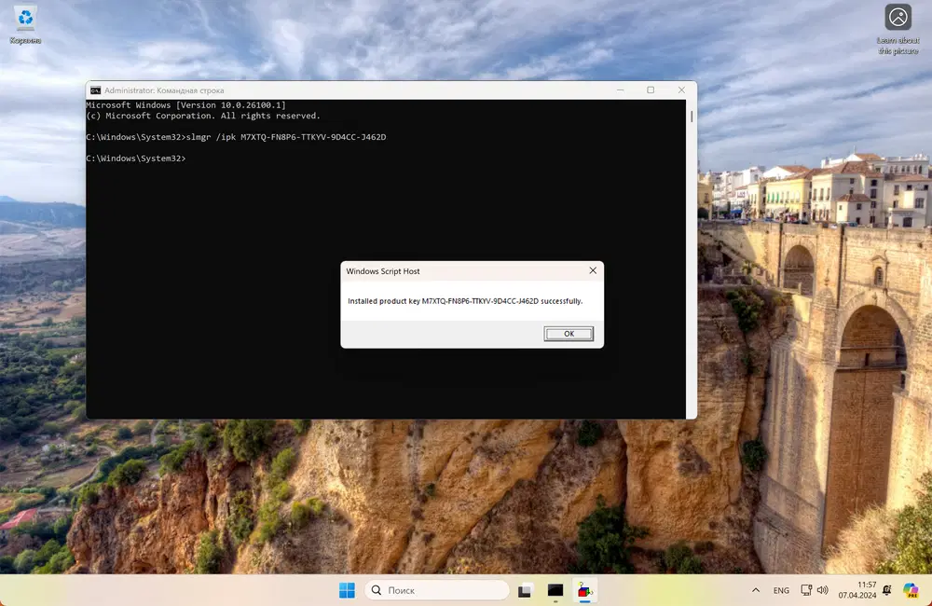Click the Administrator: Командная строка title text
This screenshot has height=606, width=932.
[x=164, y=90]
